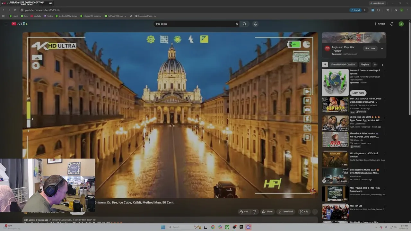Open Epic Games Launcher from taskbar
The height and width of the screenshot is (231, 411).
click(x=241, y=227)
